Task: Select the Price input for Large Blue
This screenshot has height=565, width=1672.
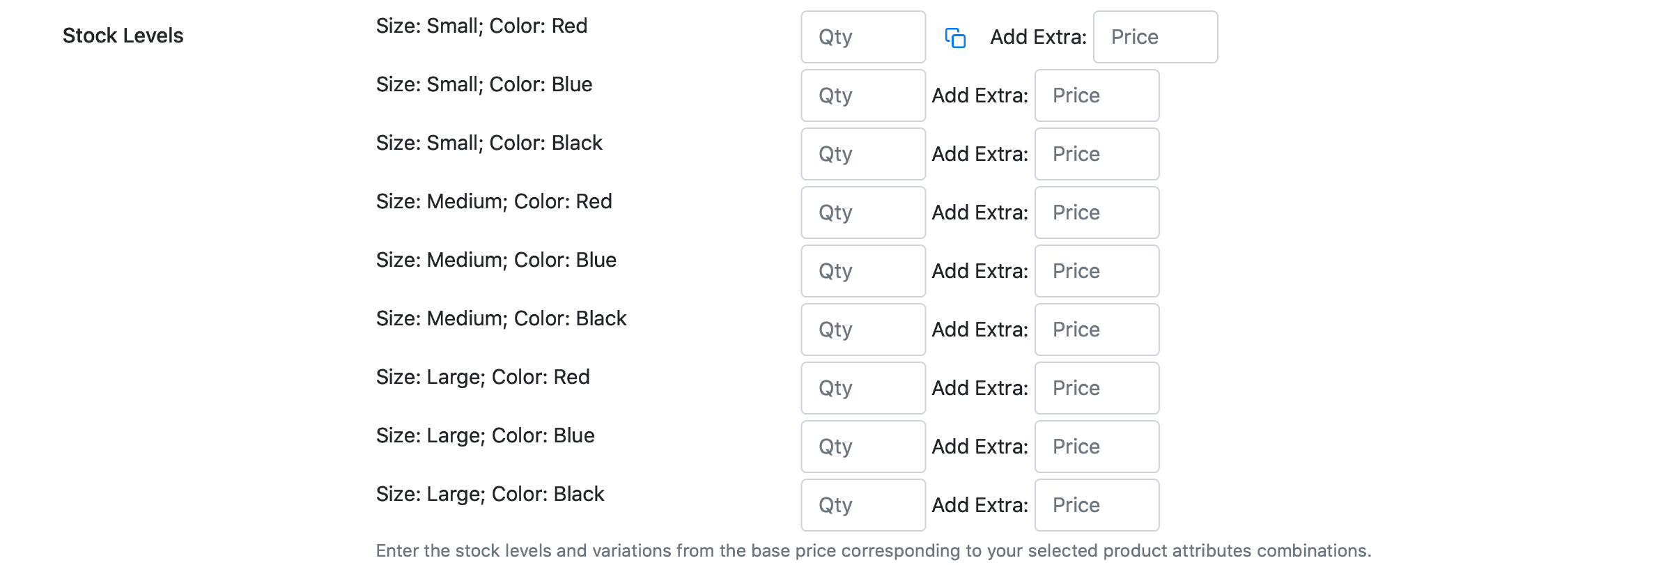Action: (x=1097, y=447)
